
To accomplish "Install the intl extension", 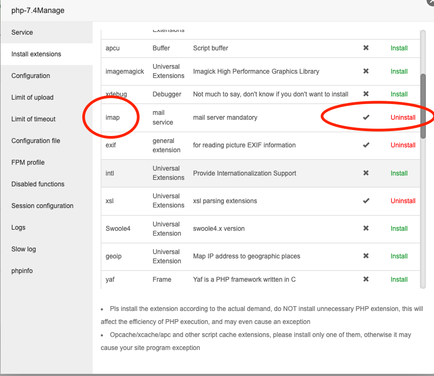I will pyautogui.click(x=399, y=173).
